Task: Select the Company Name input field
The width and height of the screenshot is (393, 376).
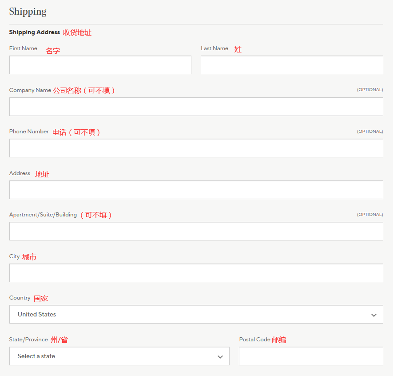Action: (x=196, y=107)
